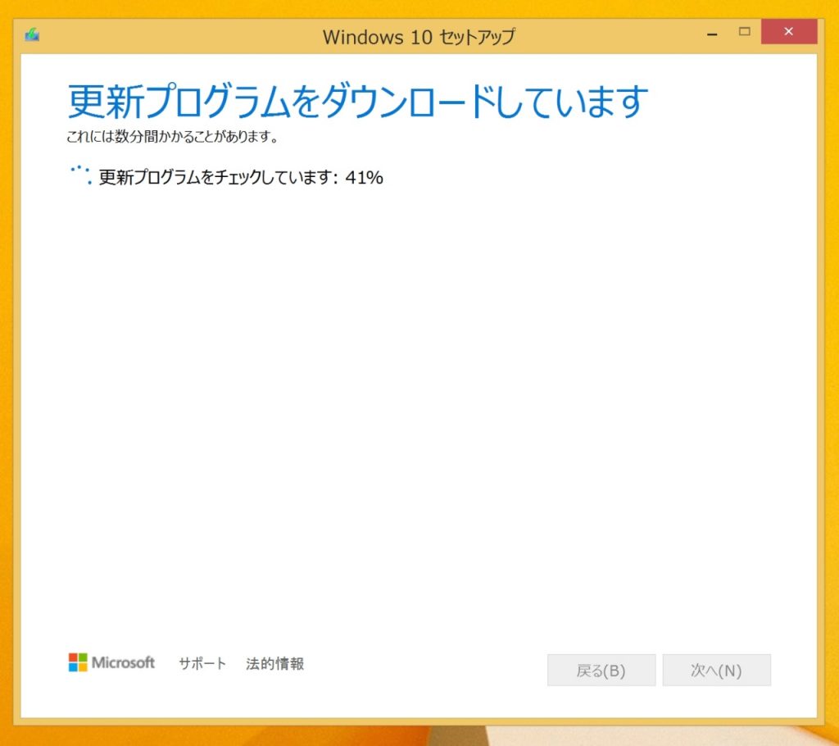The image size is (839, 746).
Task: Click the maximize icon on the title bar
Action: pyautogui.click(x=744, y=31)
